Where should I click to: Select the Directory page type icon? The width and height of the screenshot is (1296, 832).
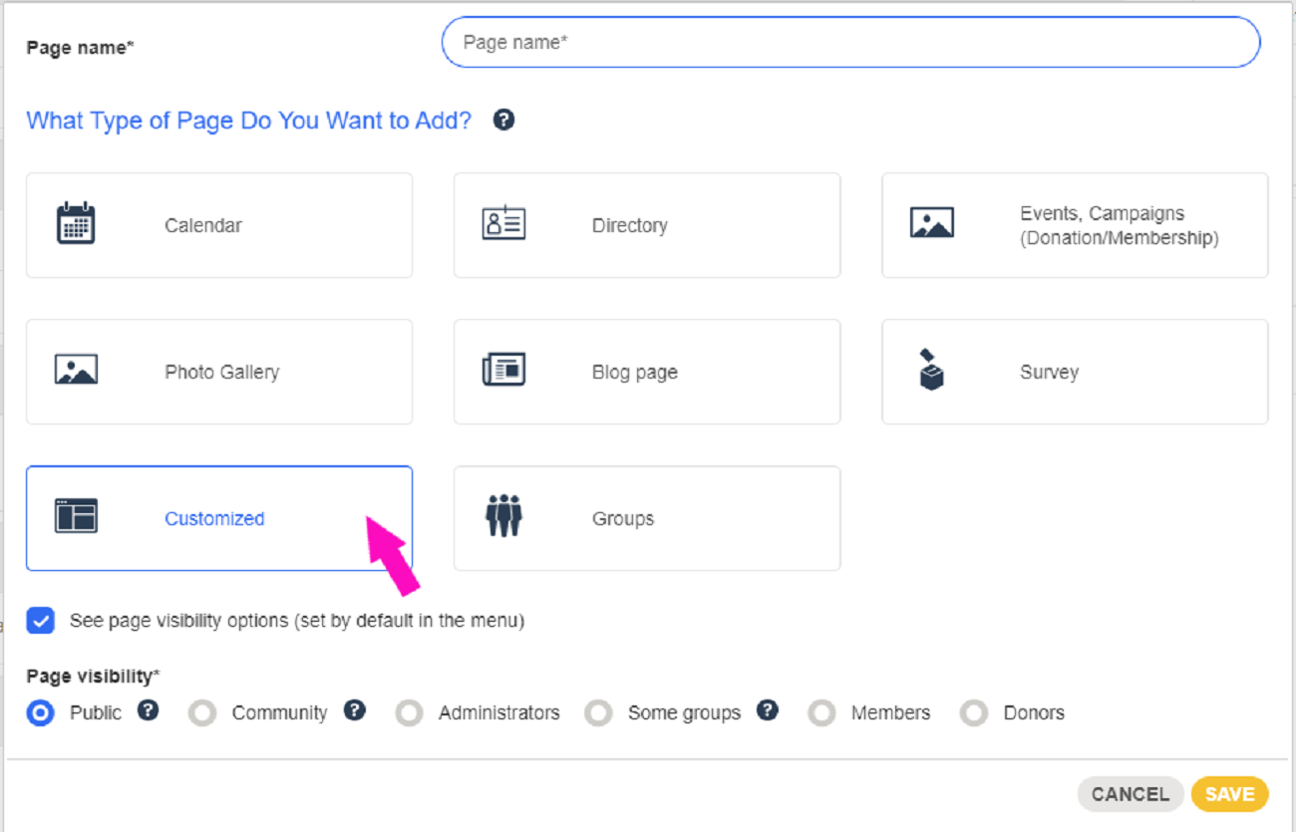click(503, 225)
